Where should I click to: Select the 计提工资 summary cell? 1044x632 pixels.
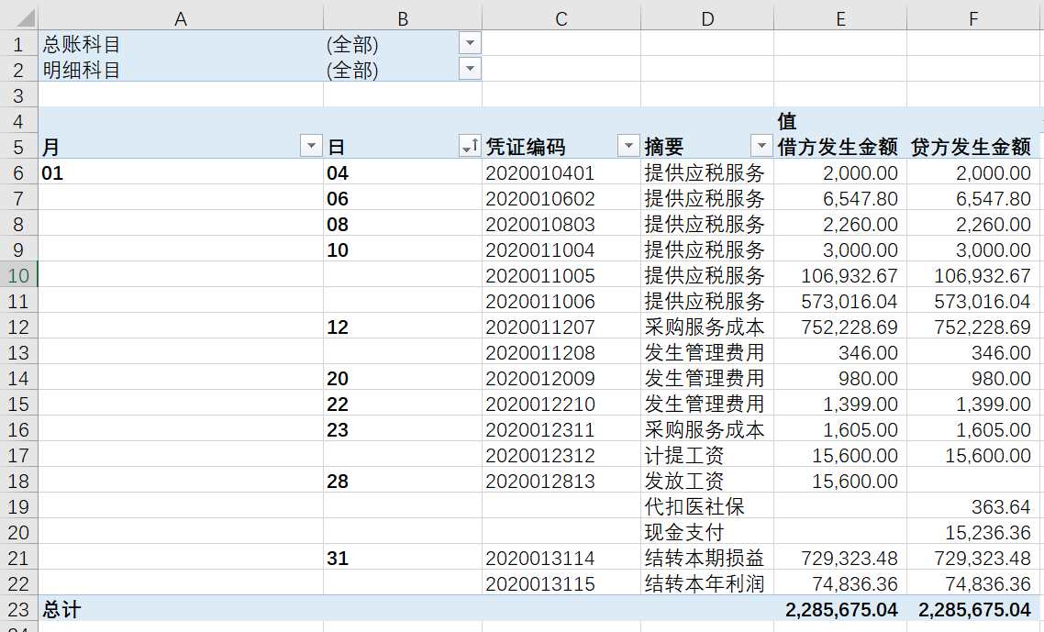coord(707,456)
